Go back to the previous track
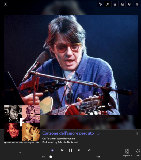 pos(62,150)
